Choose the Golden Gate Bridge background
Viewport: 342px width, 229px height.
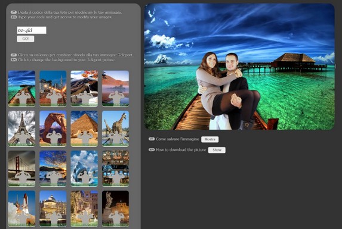(x=21, y=168)
